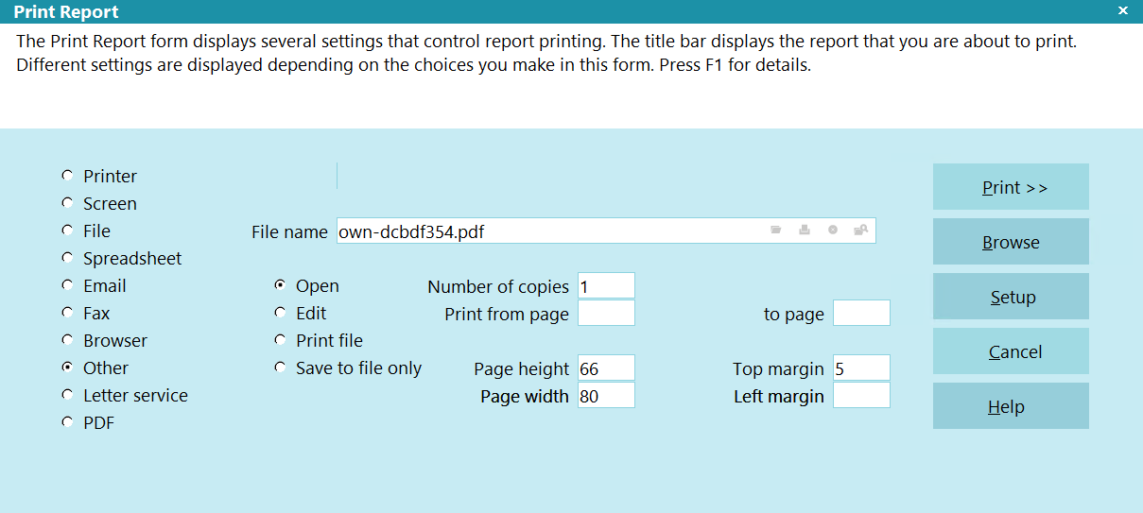Click the clear (x) icon in File name field
Viewport: 1143px width, 513px height.
(x=833, y=231)
